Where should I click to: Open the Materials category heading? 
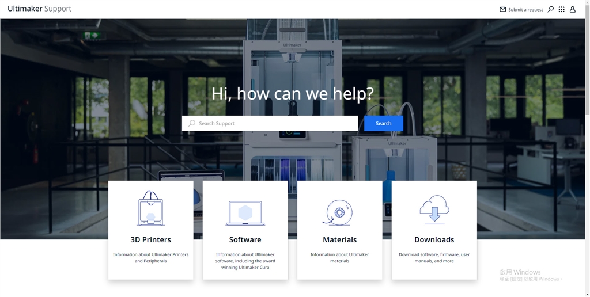pyautogui.click(x=339, y=239)
